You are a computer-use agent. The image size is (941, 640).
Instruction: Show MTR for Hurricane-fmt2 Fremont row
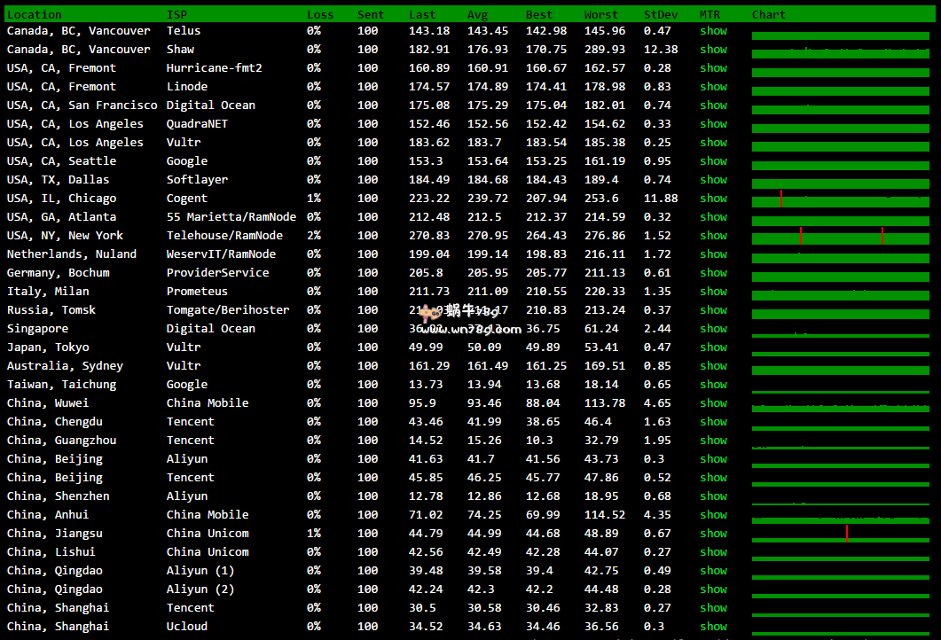click(x=713, y=68)
